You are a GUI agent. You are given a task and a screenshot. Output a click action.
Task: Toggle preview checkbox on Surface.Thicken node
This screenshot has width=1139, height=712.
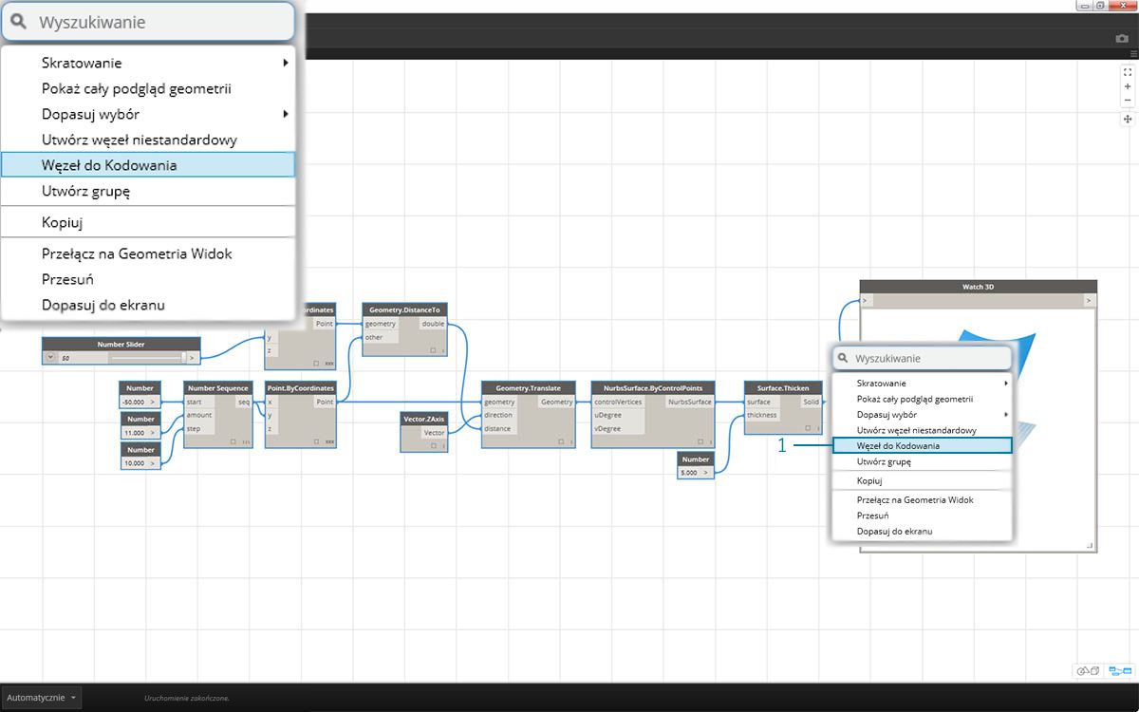[x=806, y=429]
